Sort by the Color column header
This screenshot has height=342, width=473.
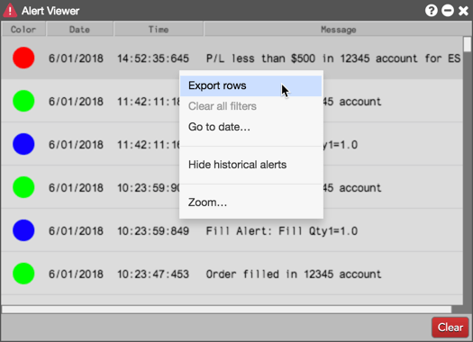[23, 30]
